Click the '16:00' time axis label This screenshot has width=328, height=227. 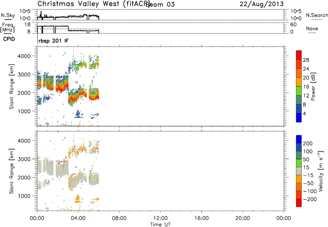pos(201,218)
